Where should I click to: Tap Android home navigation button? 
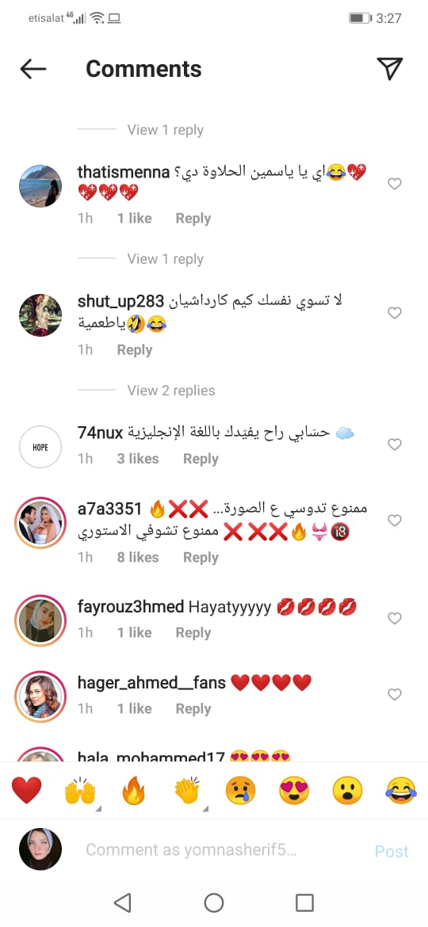(213, 902)
